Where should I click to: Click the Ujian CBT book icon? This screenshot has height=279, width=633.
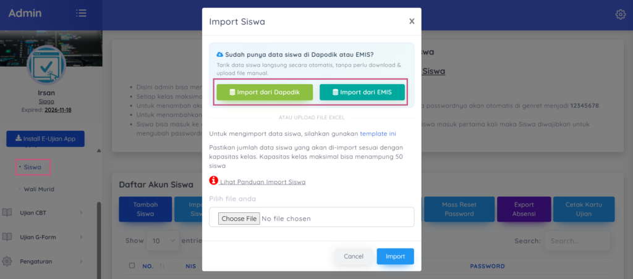7,212
